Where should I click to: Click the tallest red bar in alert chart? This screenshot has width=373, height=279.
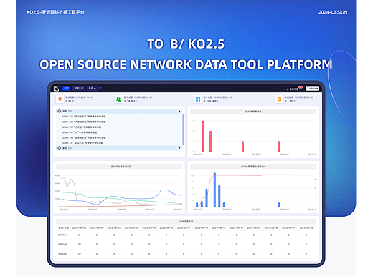[x=203, y=136]
